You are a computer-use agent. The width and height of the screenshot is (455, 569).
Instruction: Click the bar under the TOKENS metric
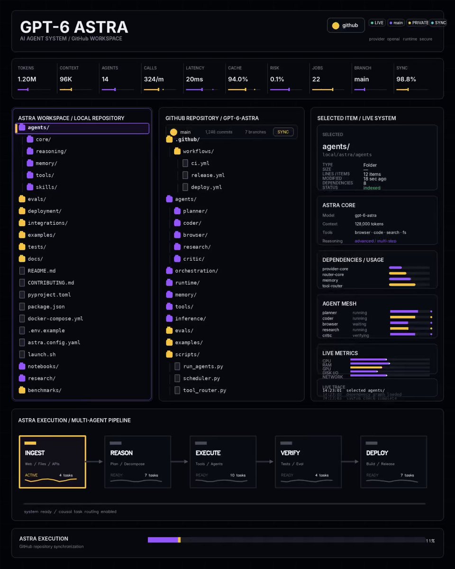tap(34, 89)
